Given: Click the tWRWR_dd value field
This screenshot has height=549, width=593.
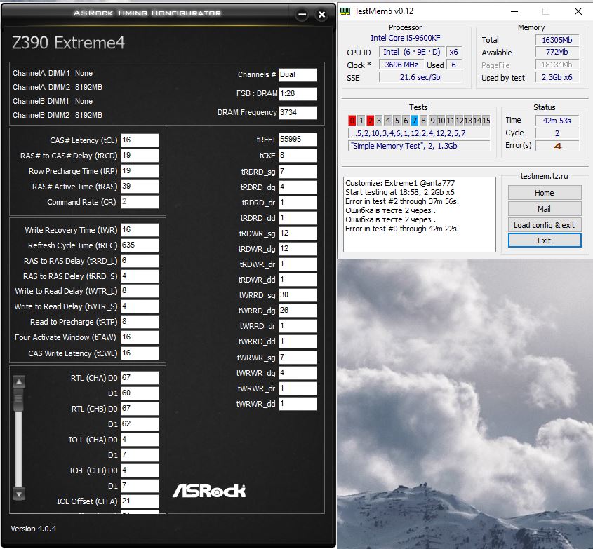Looking at the screenshot, I should 298,404.
